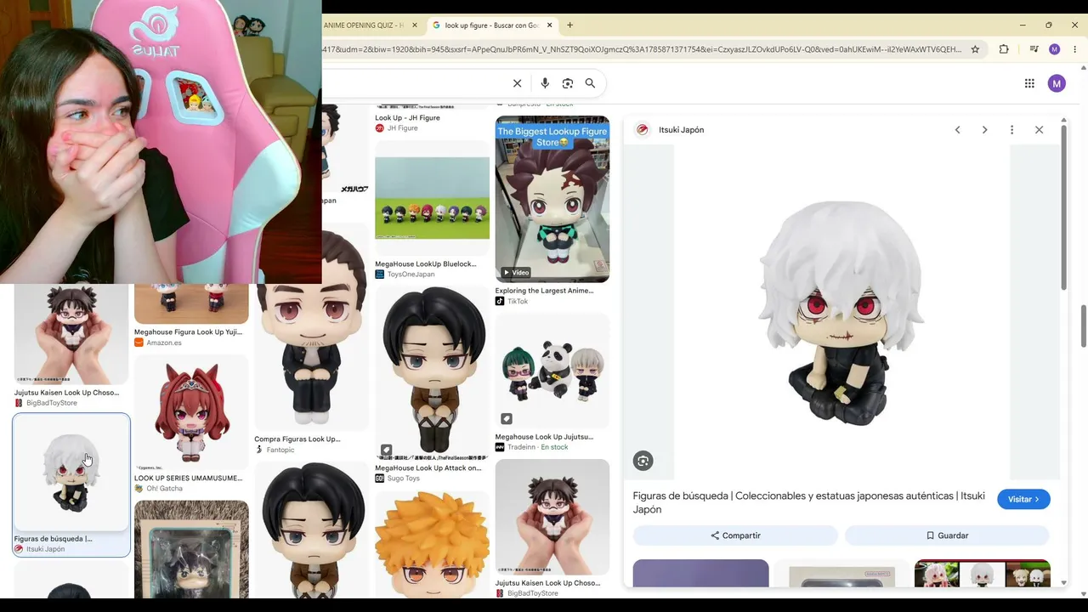1088x612 pixels.
Task: Play the 'Biggest Lookup Figure Store' video thumbnail
Action: point(552,199)
